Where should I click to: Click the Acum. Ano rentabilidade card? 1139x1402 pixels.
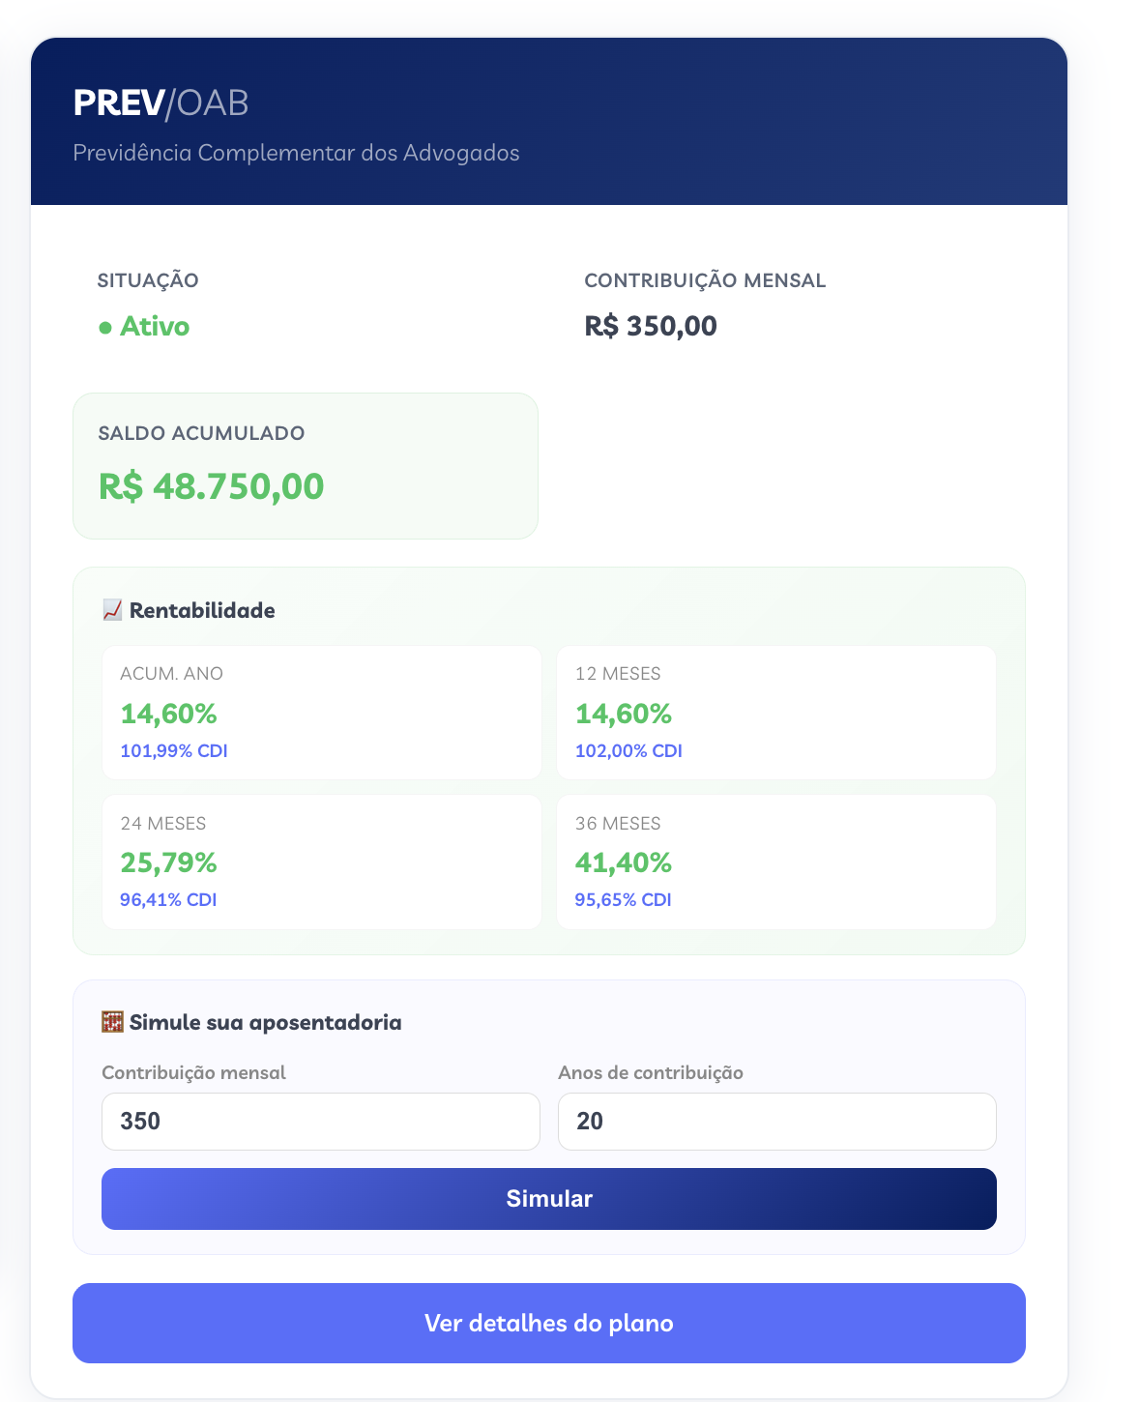321,712
